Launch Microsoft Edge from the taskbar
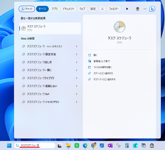Viewport: 165px width, 150px height. pos(85,145)
